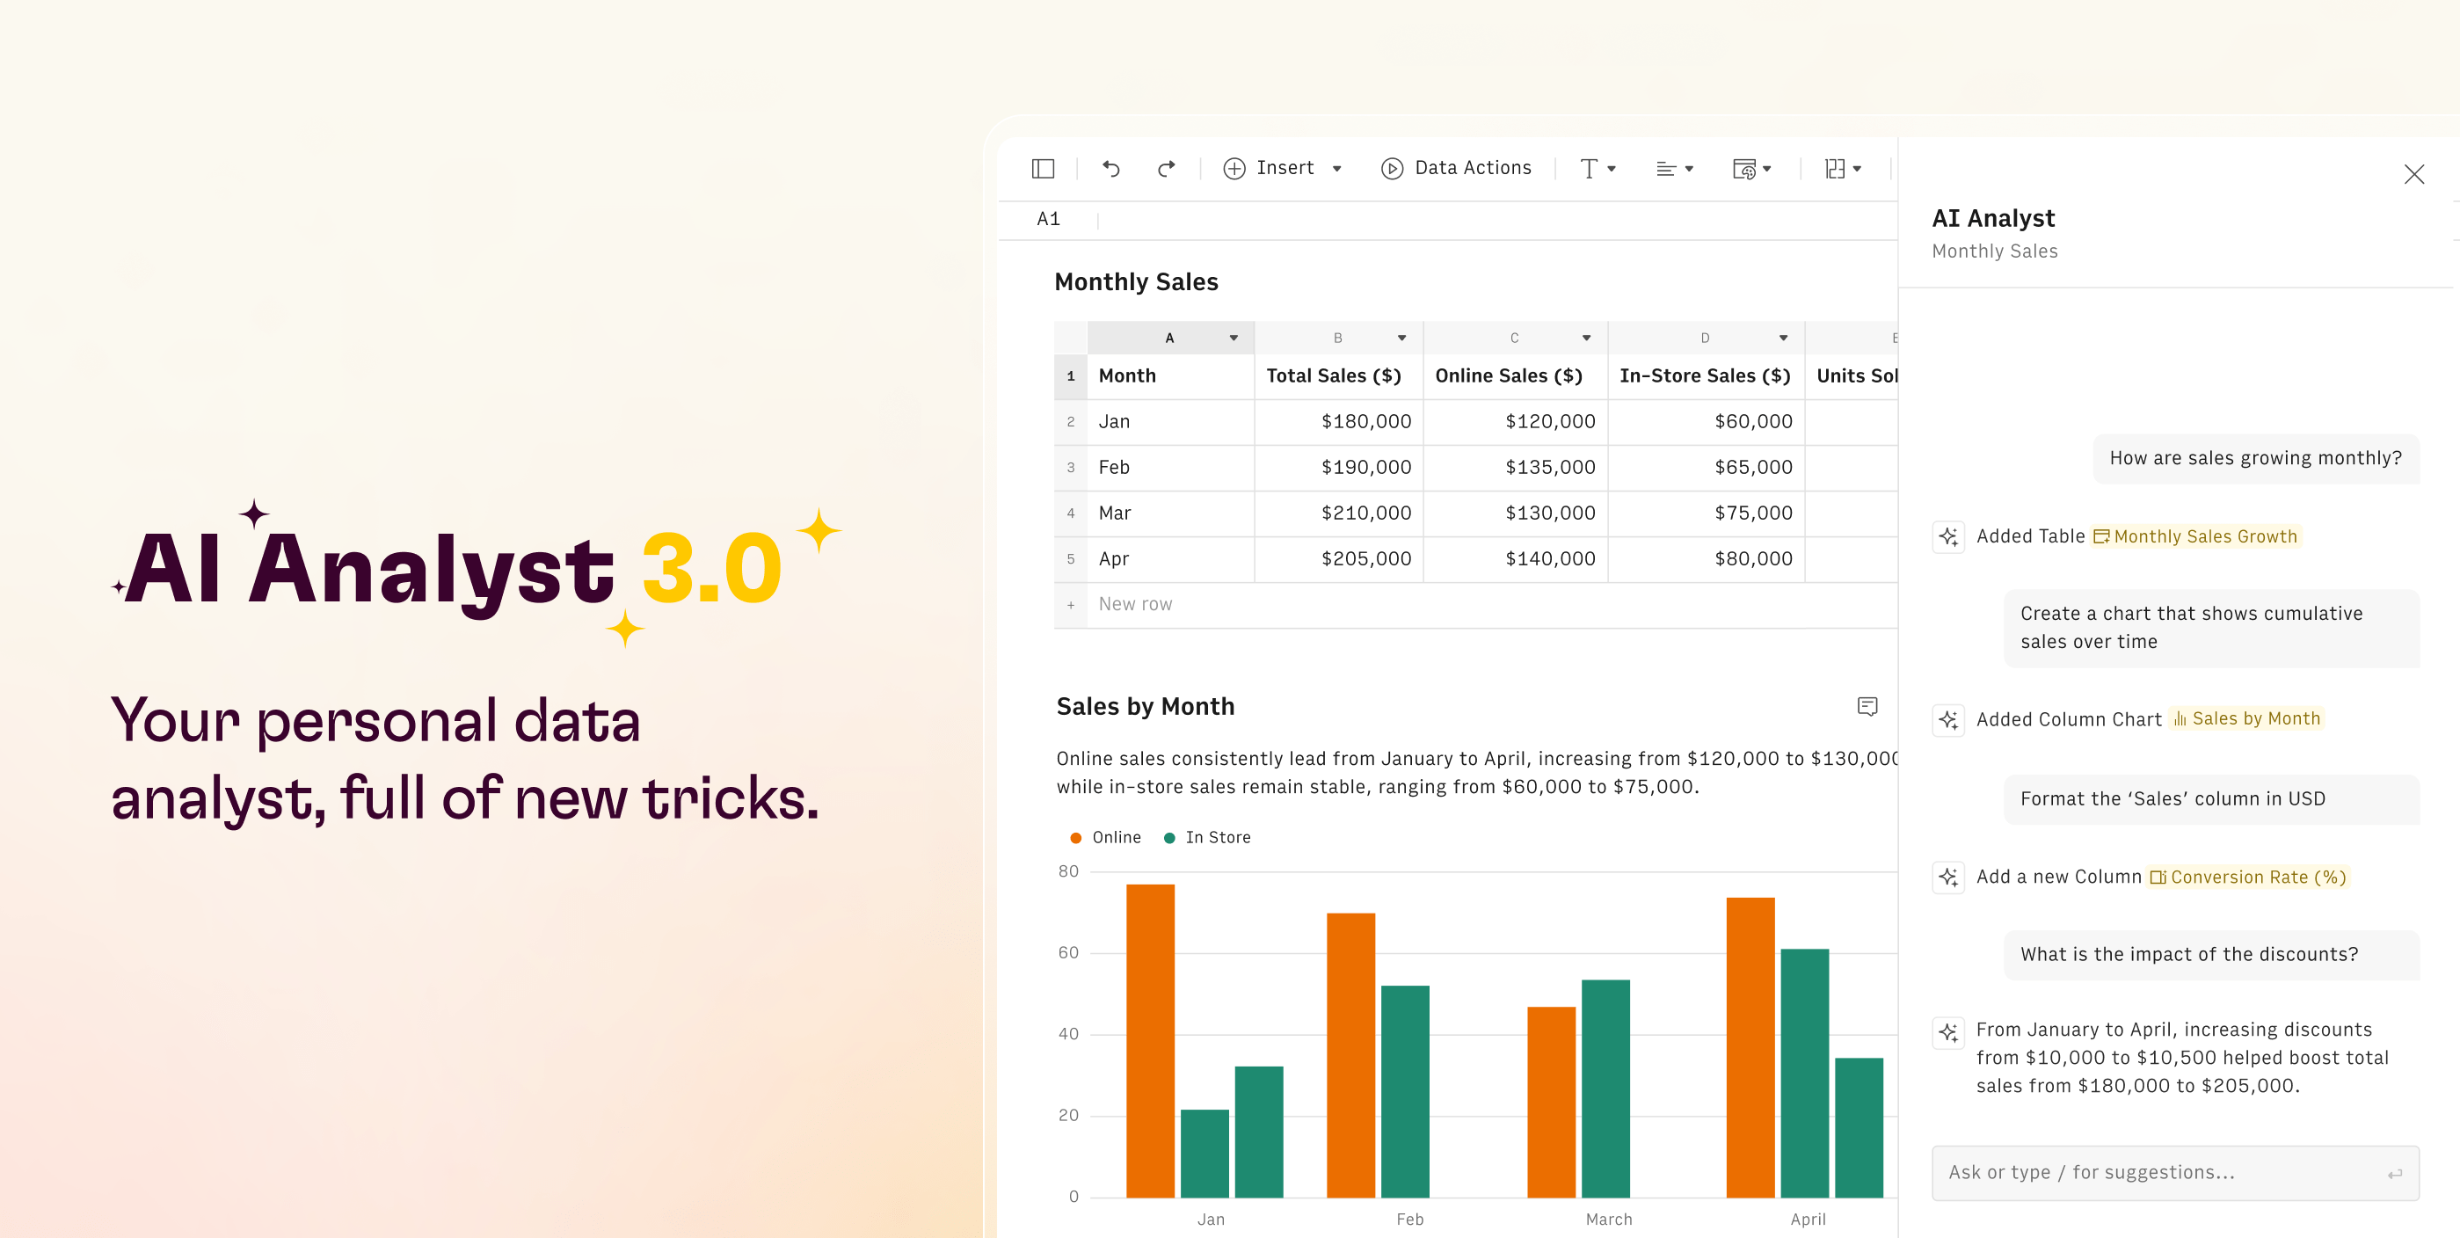The height and width of the screenshot is (1238, 2460).
Task: Select the Month header cell
Action: tap(1170, 376)
